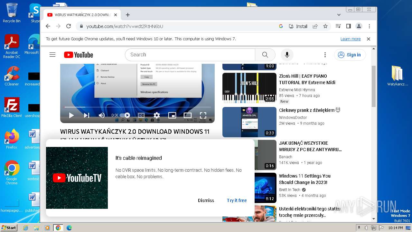Expand the tab search chevron
412x232 pixels.
pyautogui.click(x=339, y=15)
